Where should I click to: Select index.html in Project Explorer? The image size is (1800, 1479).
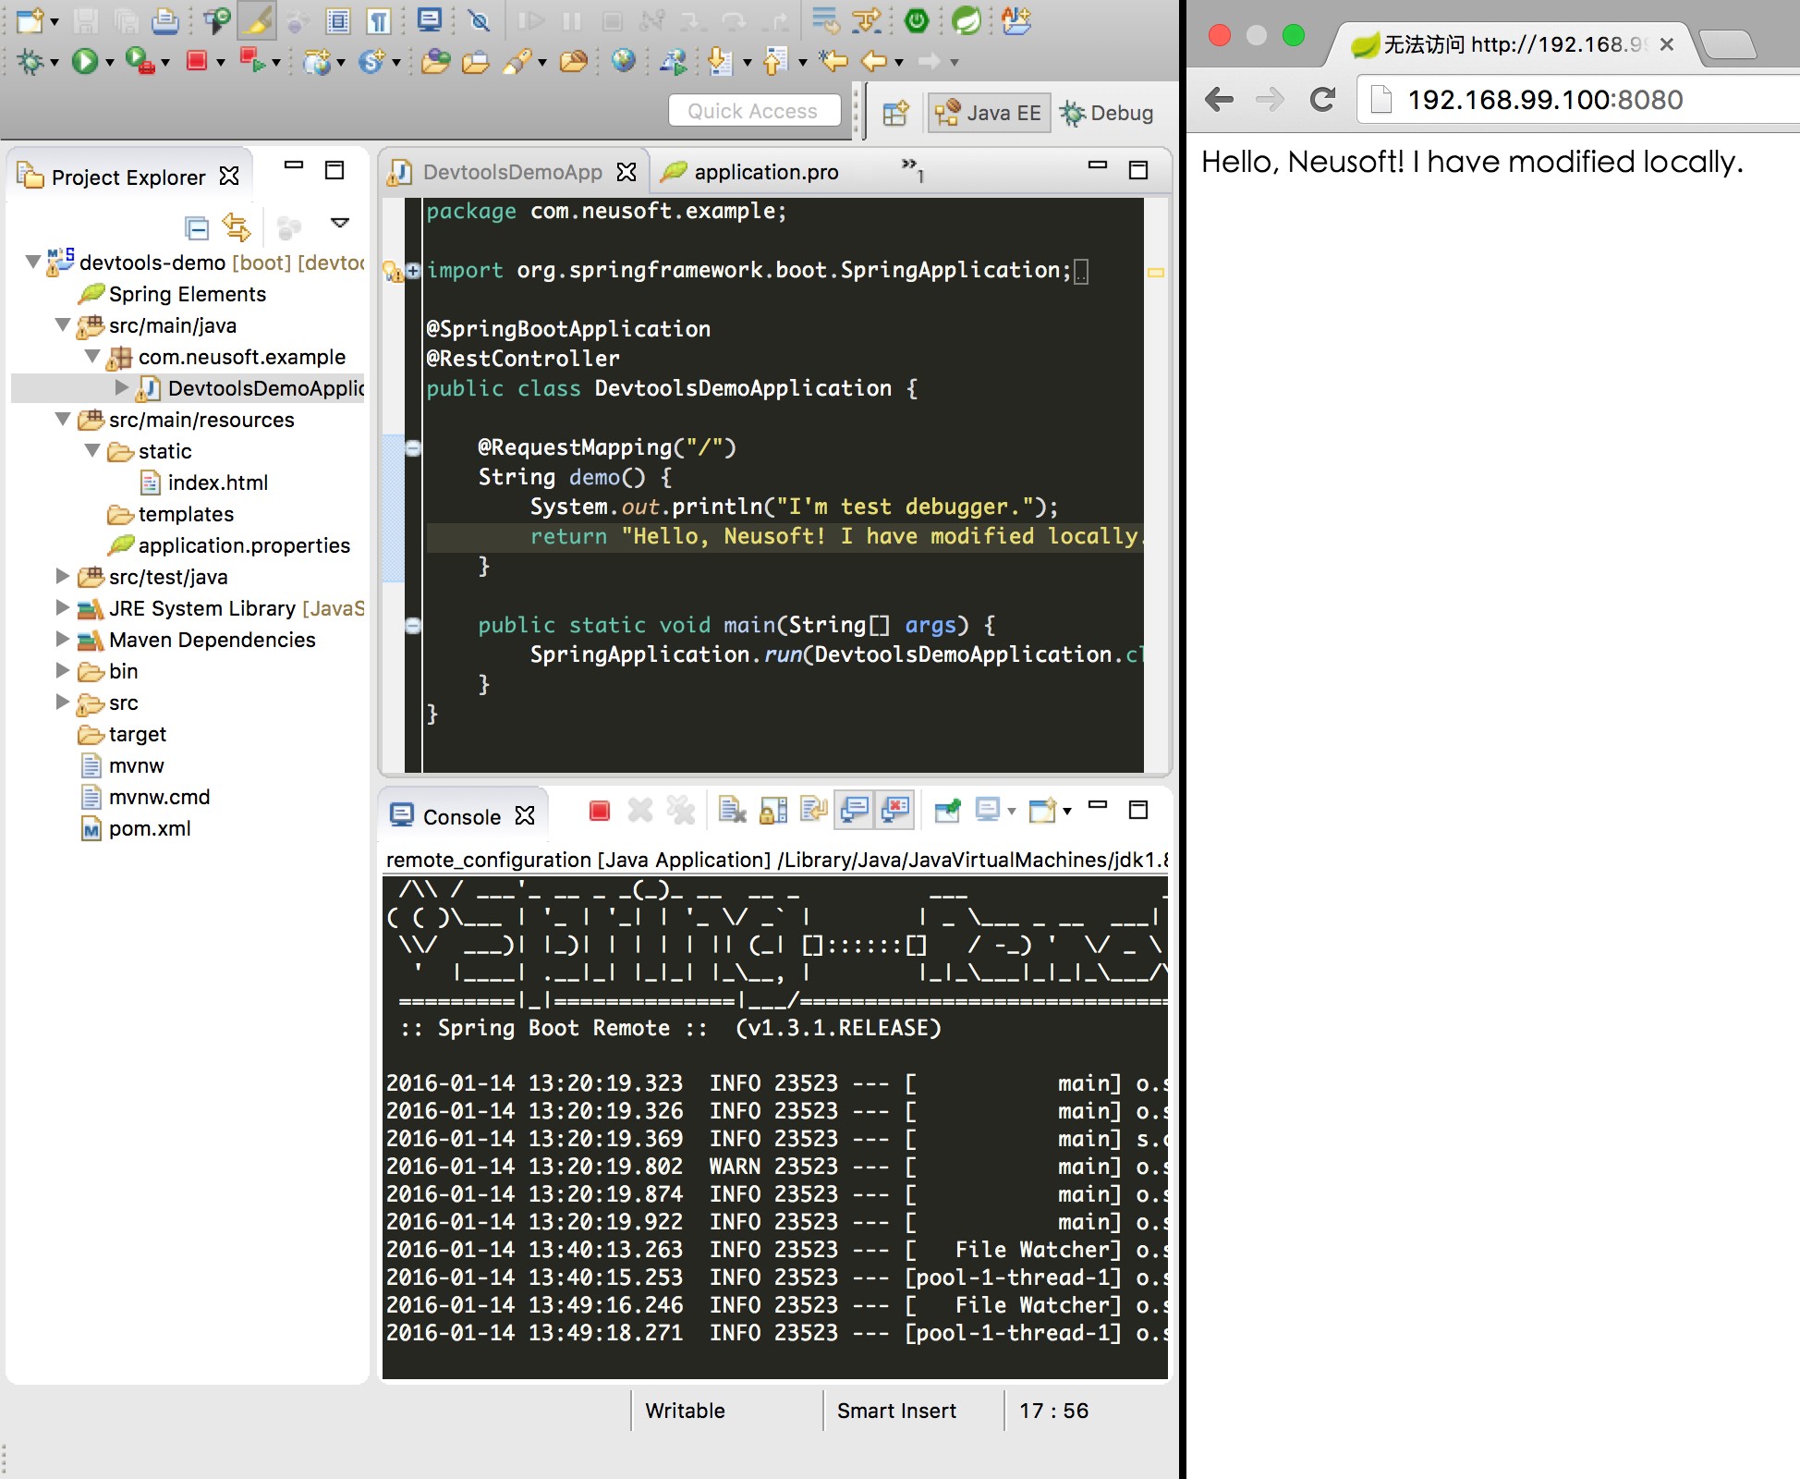coord(218,483)
